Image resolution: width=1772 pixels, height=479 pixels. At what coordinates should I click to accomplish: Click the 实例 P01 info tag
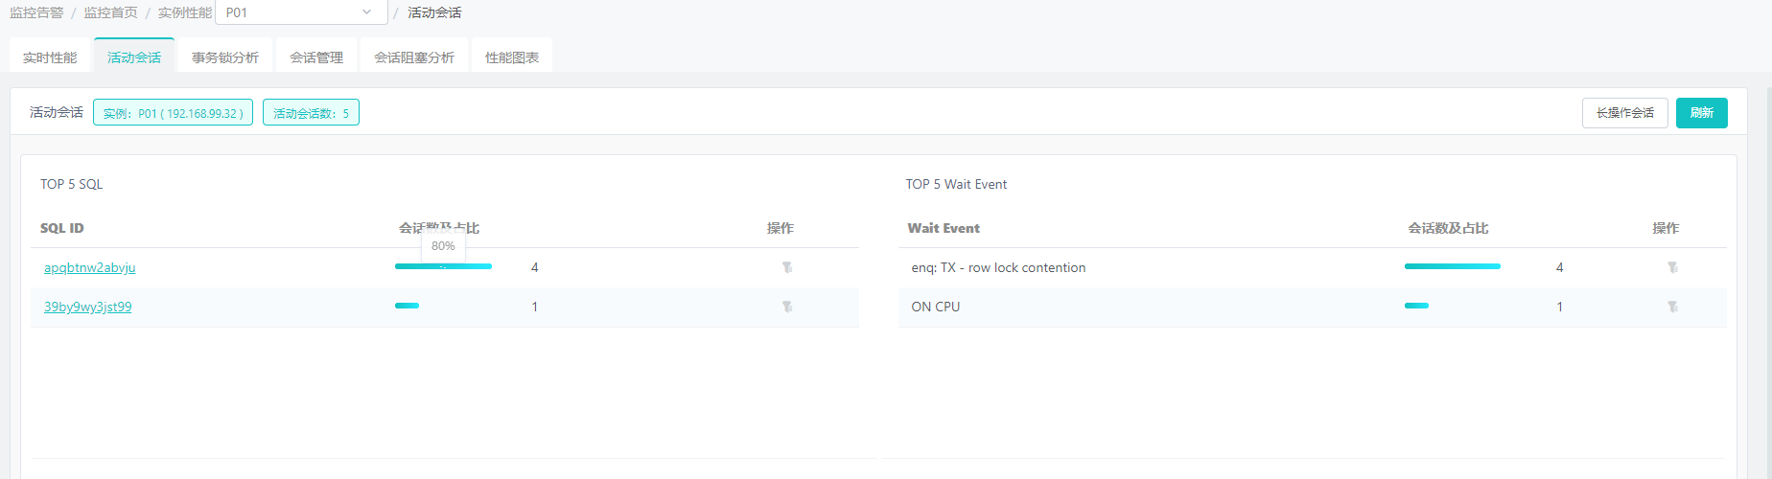tap(173, 113)
